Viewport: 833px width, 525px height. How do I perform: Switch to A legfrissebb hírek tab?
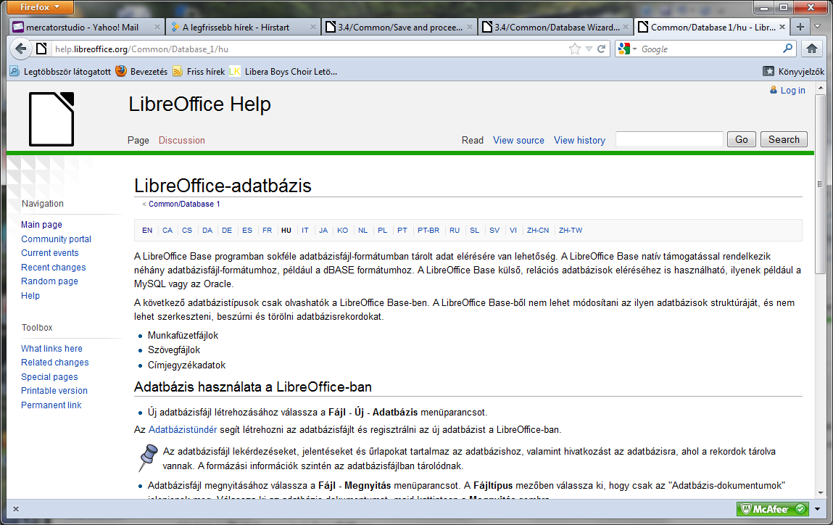[242, 27]
